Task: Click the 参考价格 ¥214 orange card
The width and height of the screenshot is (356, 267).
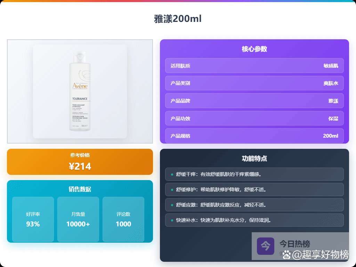Action: pyautogui.click(x=80, y=162)
